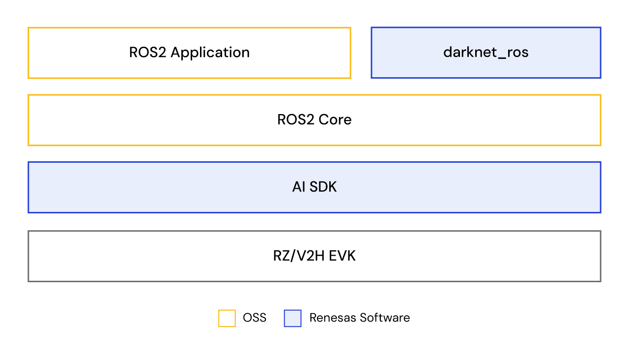Click the word Core in ROS2 Core
The height and width of the screenshot is (354, 629).
335,120
